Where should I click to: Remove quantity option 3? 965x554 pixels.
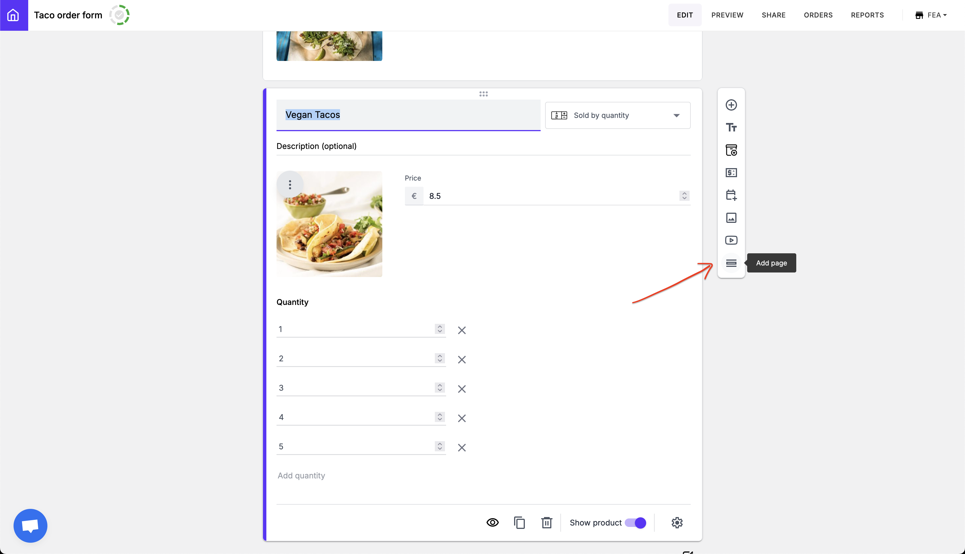coord(462,389)
